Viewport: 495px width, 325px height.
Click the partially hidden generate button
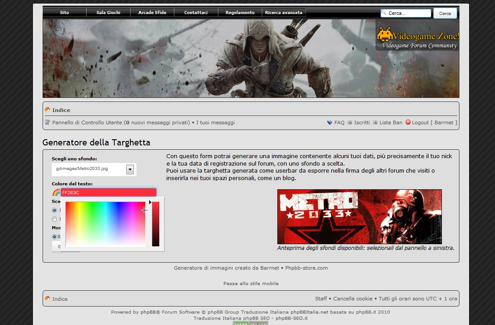pos(56,246)
